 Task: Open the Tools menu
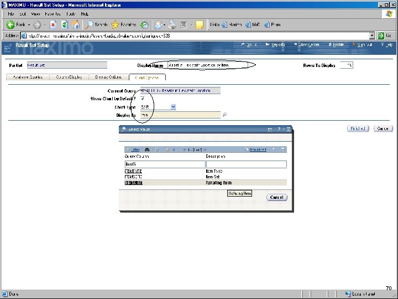(71, 14)
